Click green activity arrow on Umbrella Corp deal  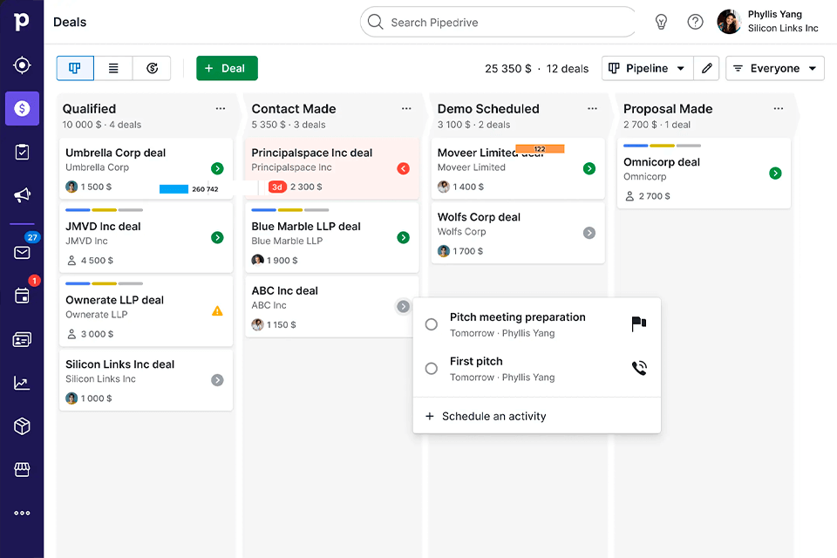[x=217, y=169]
